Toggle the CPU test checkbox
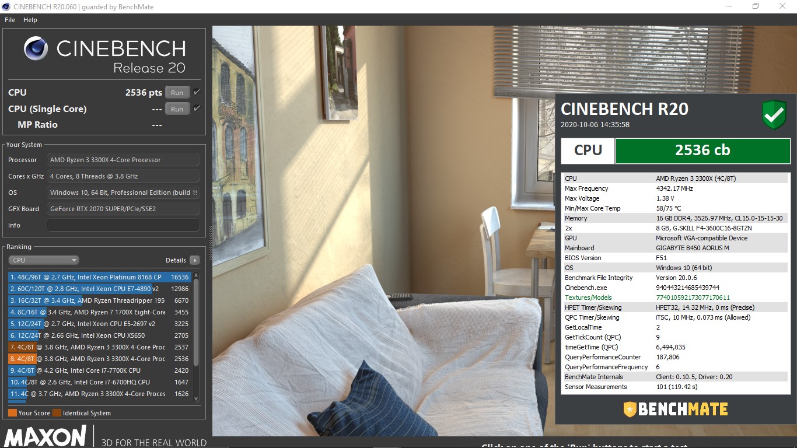Image resolution: width=797 pixels, height=448 pixels. point(197,92)
